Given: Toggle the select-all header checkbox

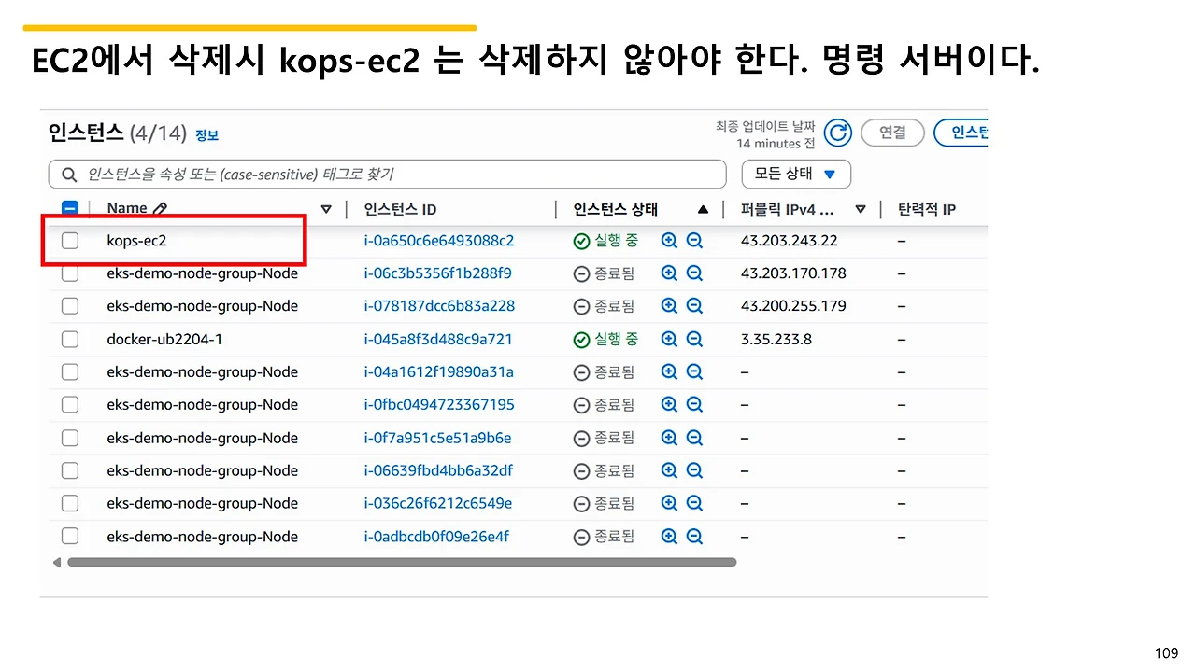Looking at the screenshot, I should pyautogui.click(x=70, y=209).
